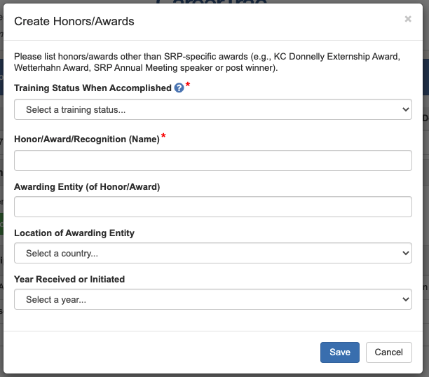Click the Training Status When Accomplished label
The height and width of the screenshot is (377, 429).
coord(93,88)
